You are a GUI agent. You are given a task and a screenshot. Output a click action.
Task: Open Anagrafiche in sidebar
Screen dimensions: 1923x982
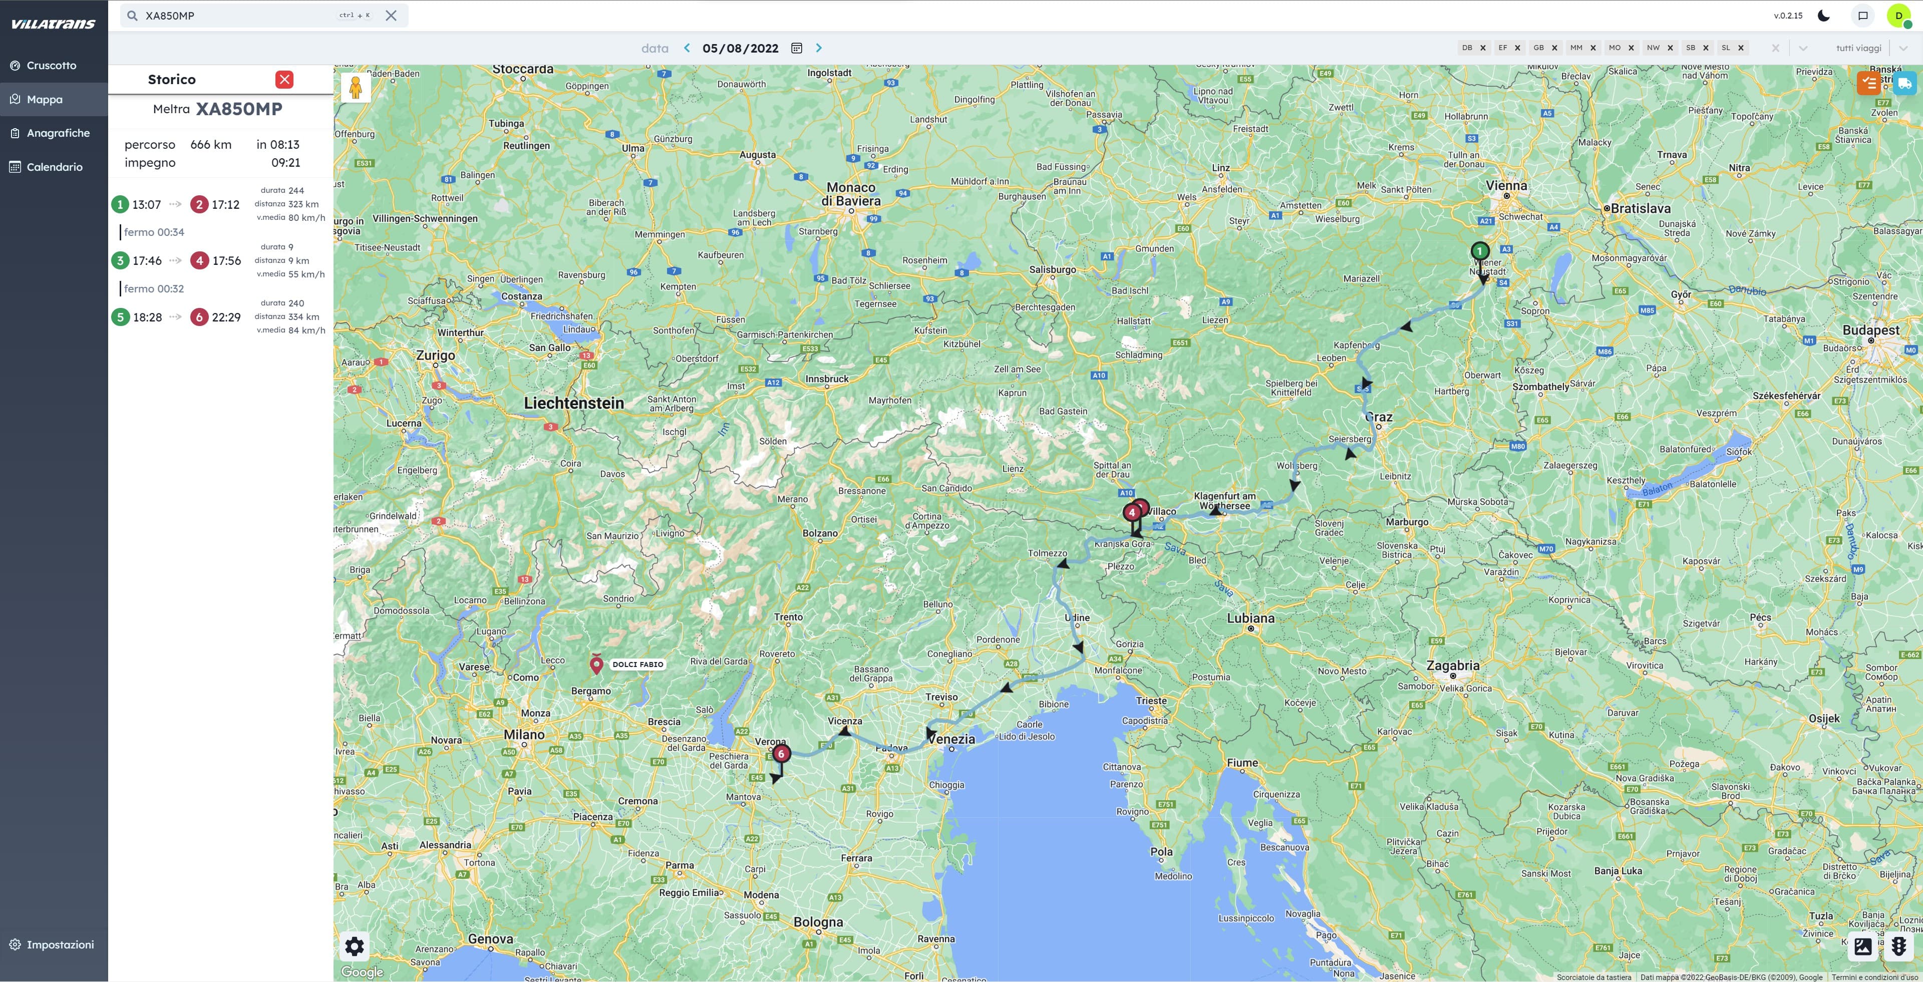click(58, 133)
